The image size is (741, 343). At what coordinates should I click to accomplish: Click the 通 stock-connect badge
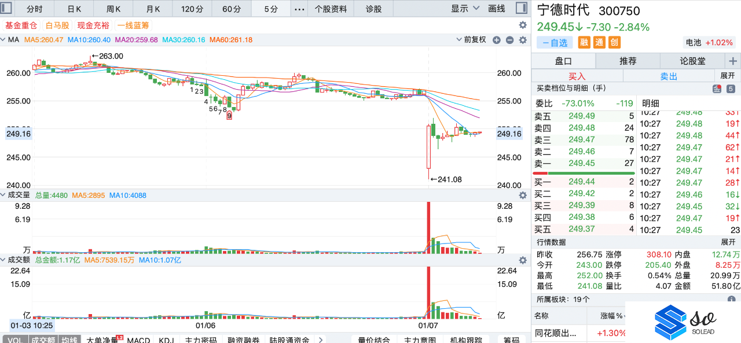[x=599, y=42]
